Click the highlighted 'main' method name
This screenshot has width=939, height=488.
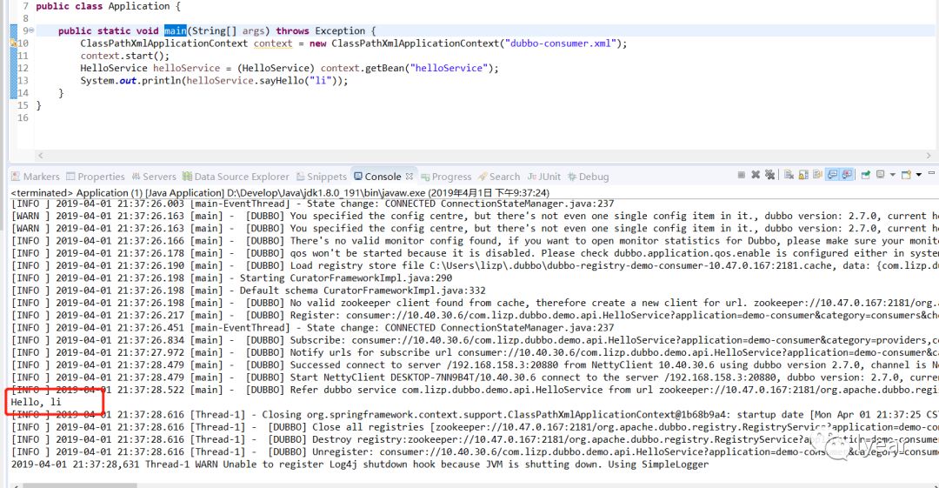(x=176, y=30)
